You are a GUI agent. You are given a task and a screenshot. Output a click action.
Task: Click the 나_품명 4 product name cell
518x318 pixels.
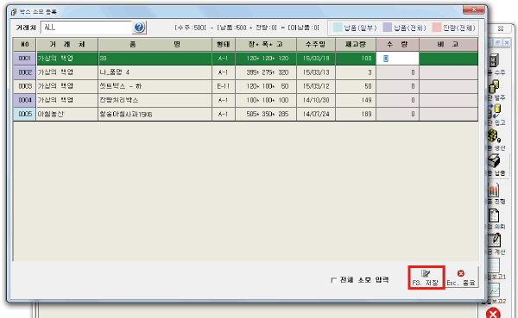click(x=155, y=72)
